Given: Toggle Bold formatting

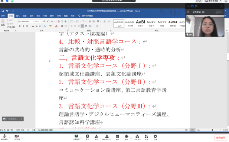Looking at the screenshot, I should point(20,26).
